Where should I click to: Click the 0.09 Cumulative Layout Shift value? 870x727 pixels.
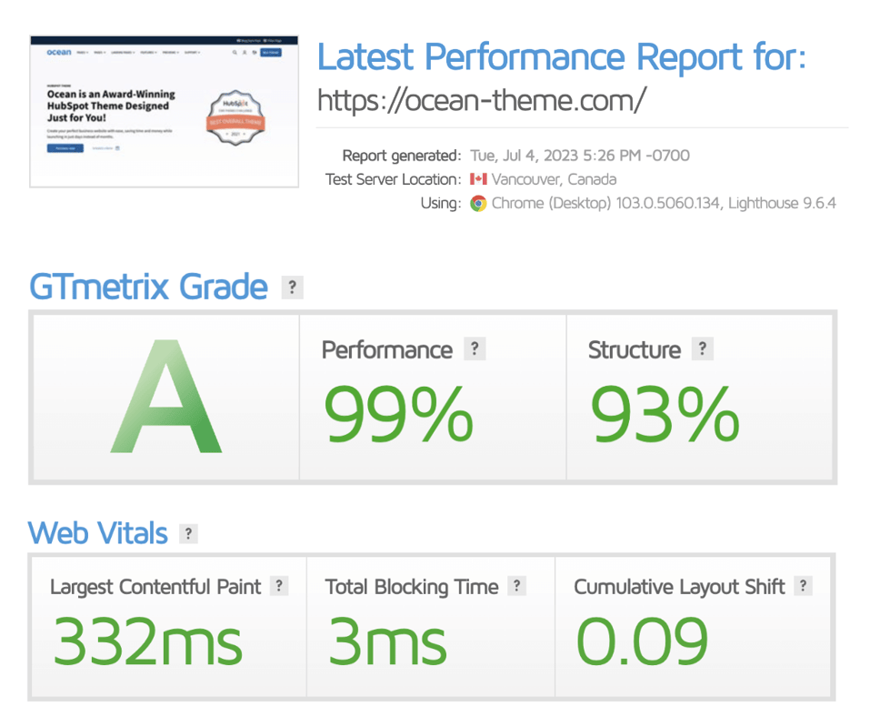642,641
